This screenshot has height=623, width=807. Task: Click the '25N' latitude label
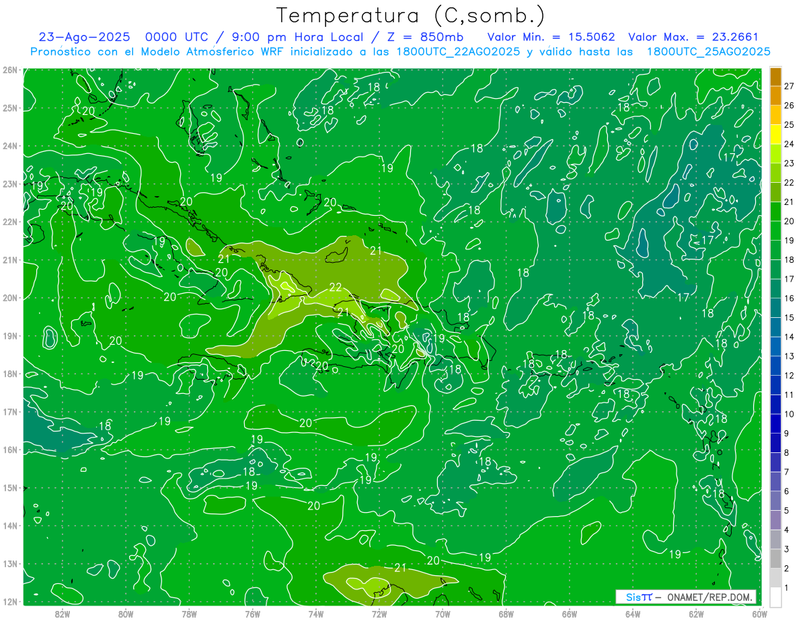coord(9,108)
